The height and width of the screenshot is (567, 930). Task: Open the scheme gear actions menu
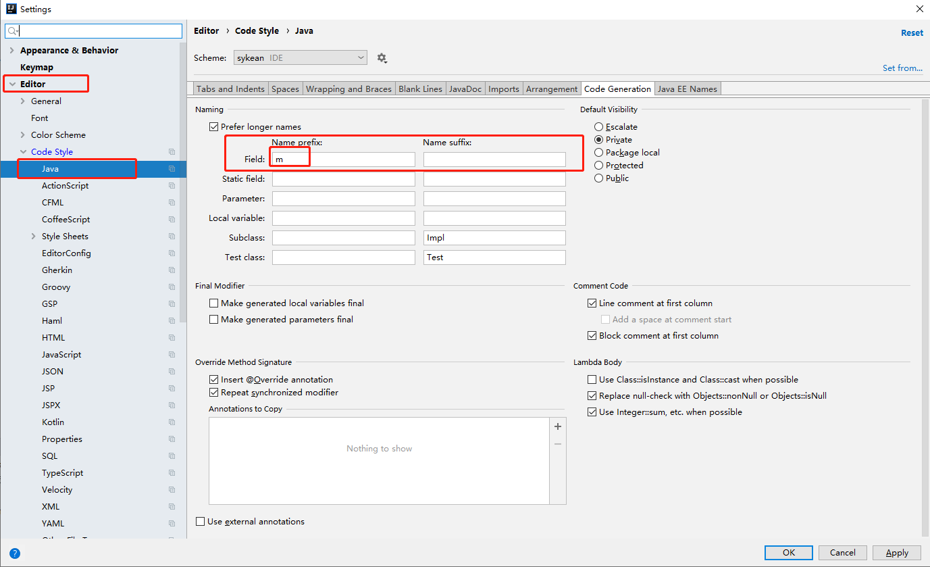point(382,58)
